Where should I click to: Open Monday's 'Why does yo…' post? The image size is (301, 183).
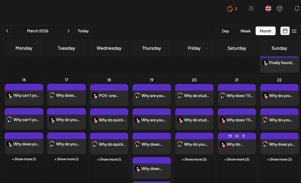[24, 143]
